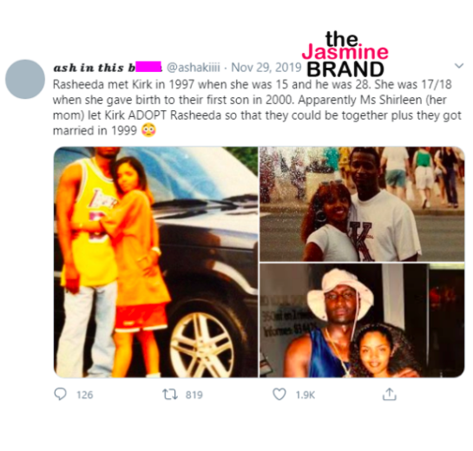Open the share upload icon

pyautogui.click(x=389, y=394)
